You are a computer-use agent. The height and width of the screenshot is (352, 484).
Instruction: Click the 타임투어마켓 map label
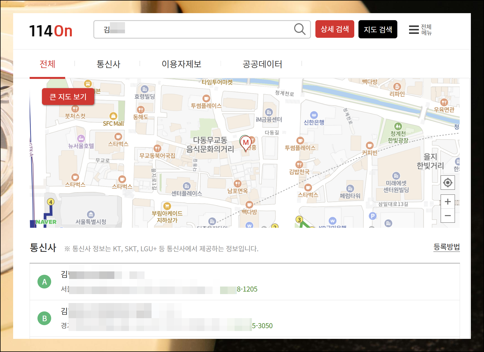(x=217, y=82)
